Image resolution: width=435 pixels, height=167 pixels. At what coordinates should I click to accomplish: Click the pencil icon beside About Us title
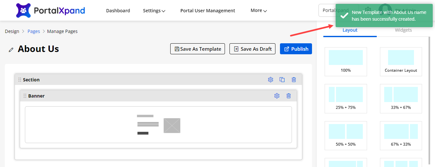click(x=11, y=49)
